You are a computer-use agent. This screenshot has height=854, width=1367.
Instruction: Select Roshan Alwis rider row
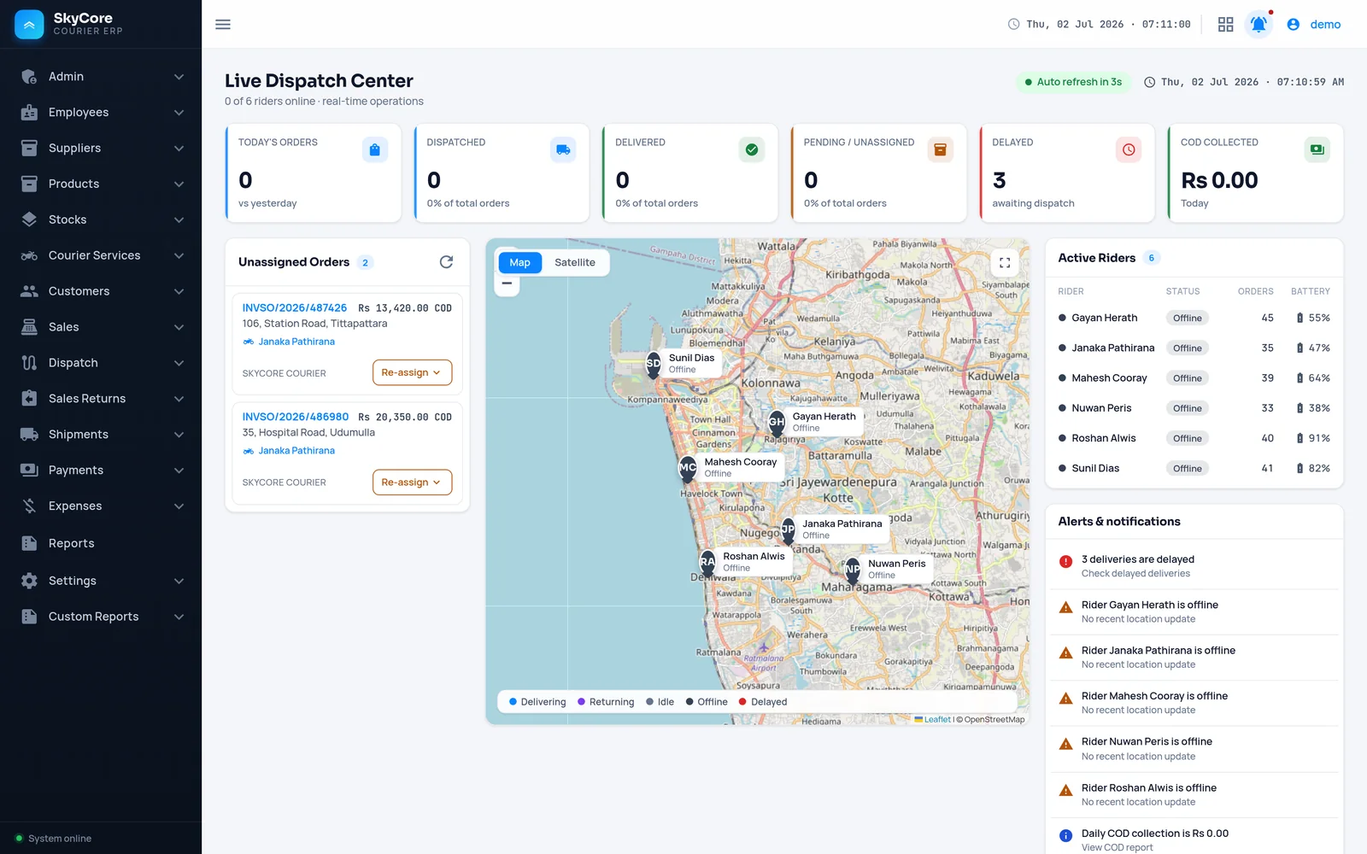point(1194,438)
